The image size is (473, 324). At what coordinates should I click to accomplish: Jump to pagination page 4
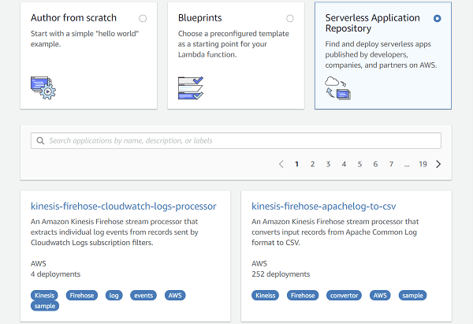[344, 164]
